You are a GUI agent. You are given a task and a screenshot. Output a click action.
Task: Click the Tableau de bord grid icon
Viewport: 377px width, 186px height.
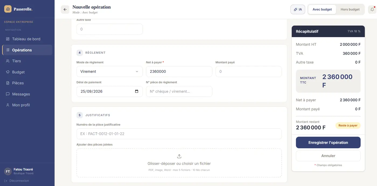(x=8, y=39)
